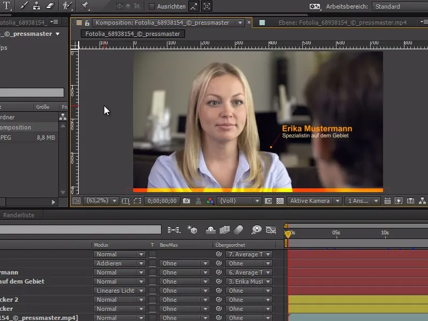Click the Fotolia_68938154_©_pressmaster breadcrumb button
This screenshot has width=428, height=321.
133,34
